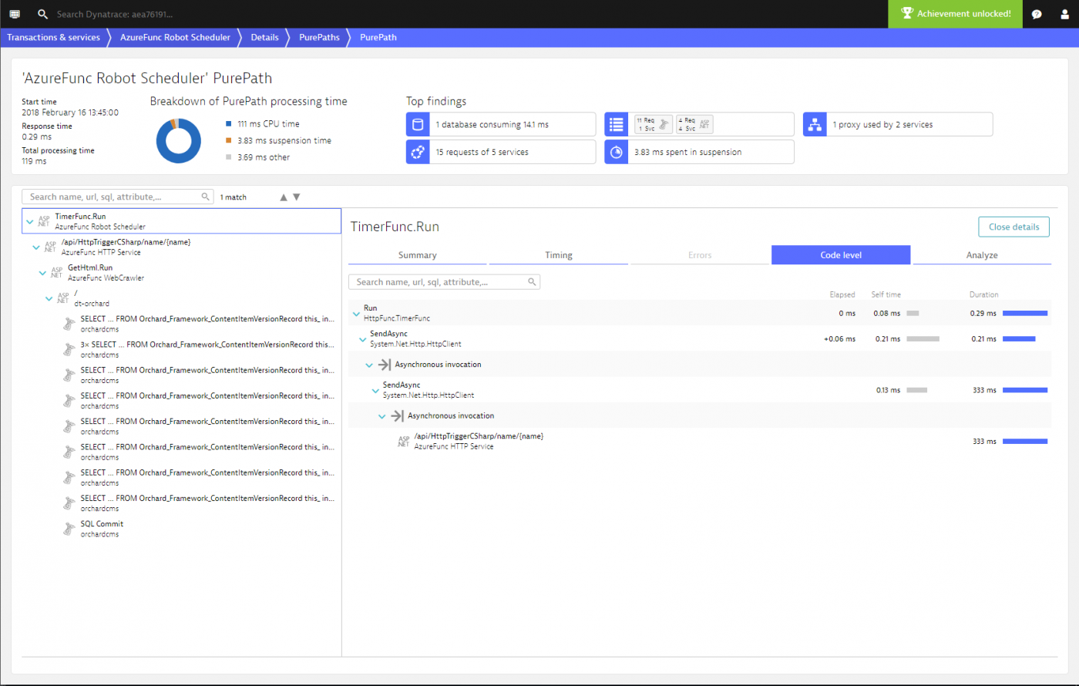Open '3.83 ms spent in suspension' finding

tap(699, 152)
